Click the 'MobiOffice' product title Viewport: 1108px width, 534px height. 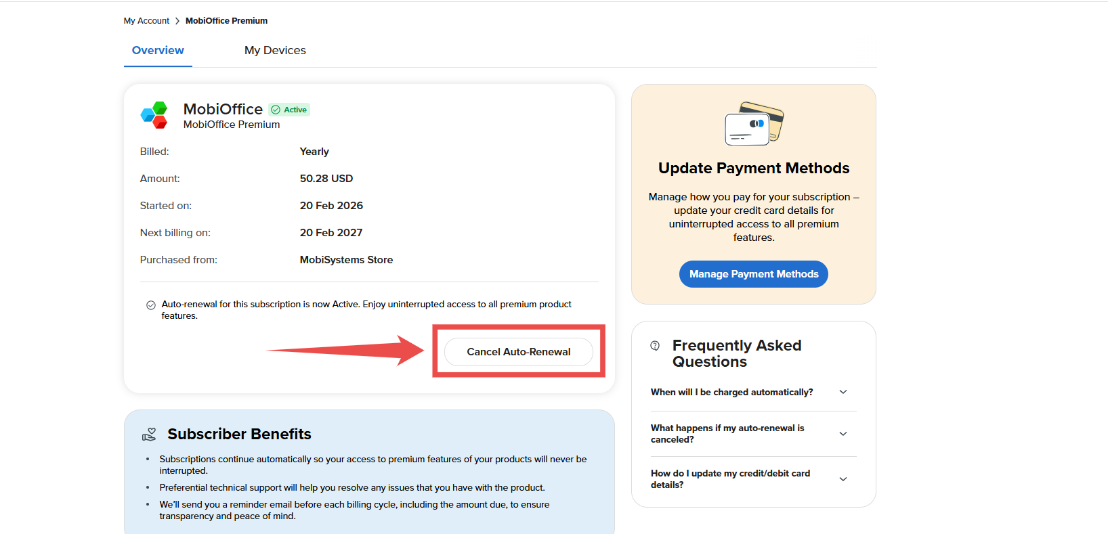(223, 109)
